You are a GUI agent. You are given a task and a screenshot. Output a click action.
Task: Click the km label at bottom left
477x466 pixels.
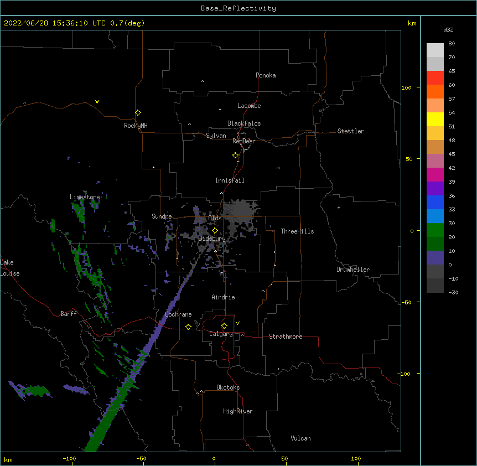point(8,459)
